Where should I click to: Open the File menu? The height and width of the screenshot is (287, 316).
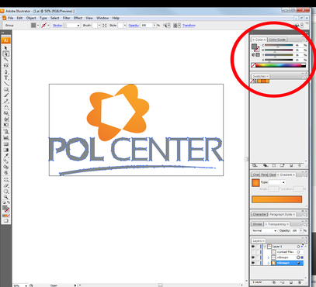pos(10,18)
